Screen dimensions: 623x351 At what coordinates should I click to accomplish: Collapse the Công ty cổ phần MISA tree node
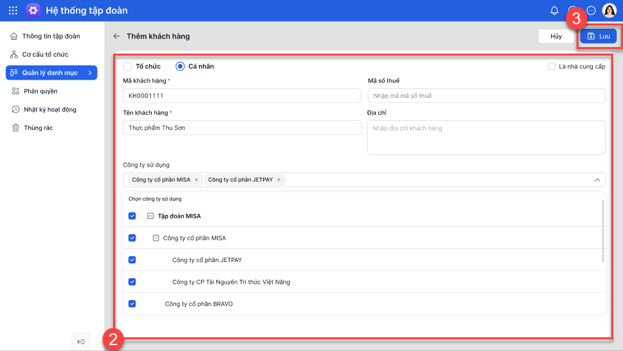pyautogui.click(x=156, y=238)
